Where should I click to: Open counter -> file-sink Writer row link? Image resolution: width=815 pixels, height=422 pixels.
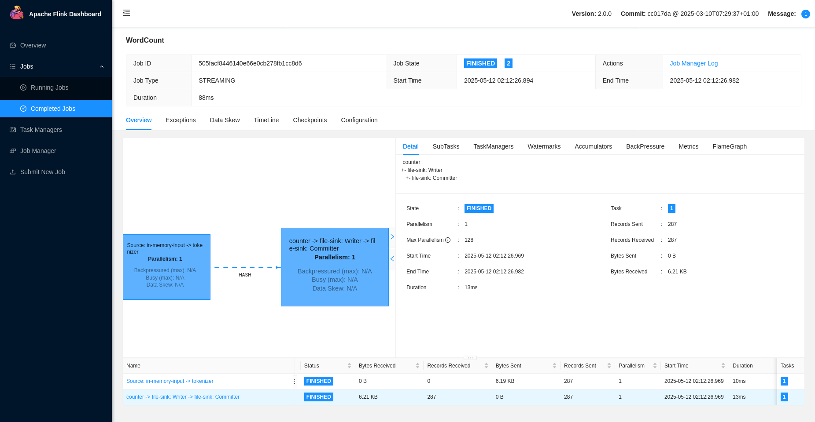point(183,397)
